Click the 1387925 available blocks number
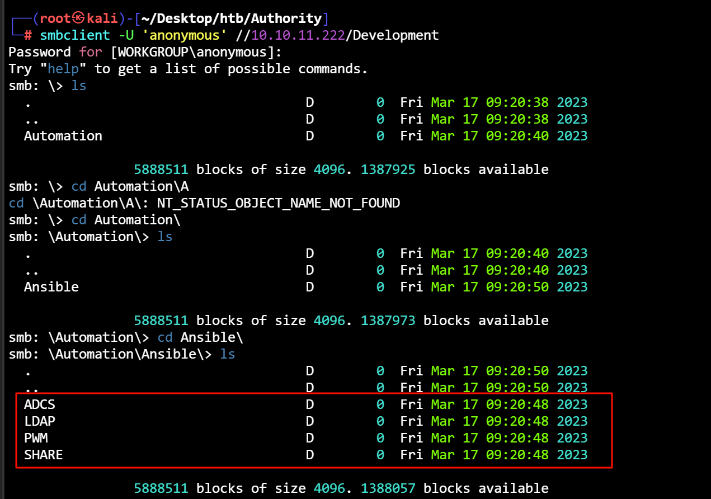This screenshot has height=499, width=711. [388, 170]
